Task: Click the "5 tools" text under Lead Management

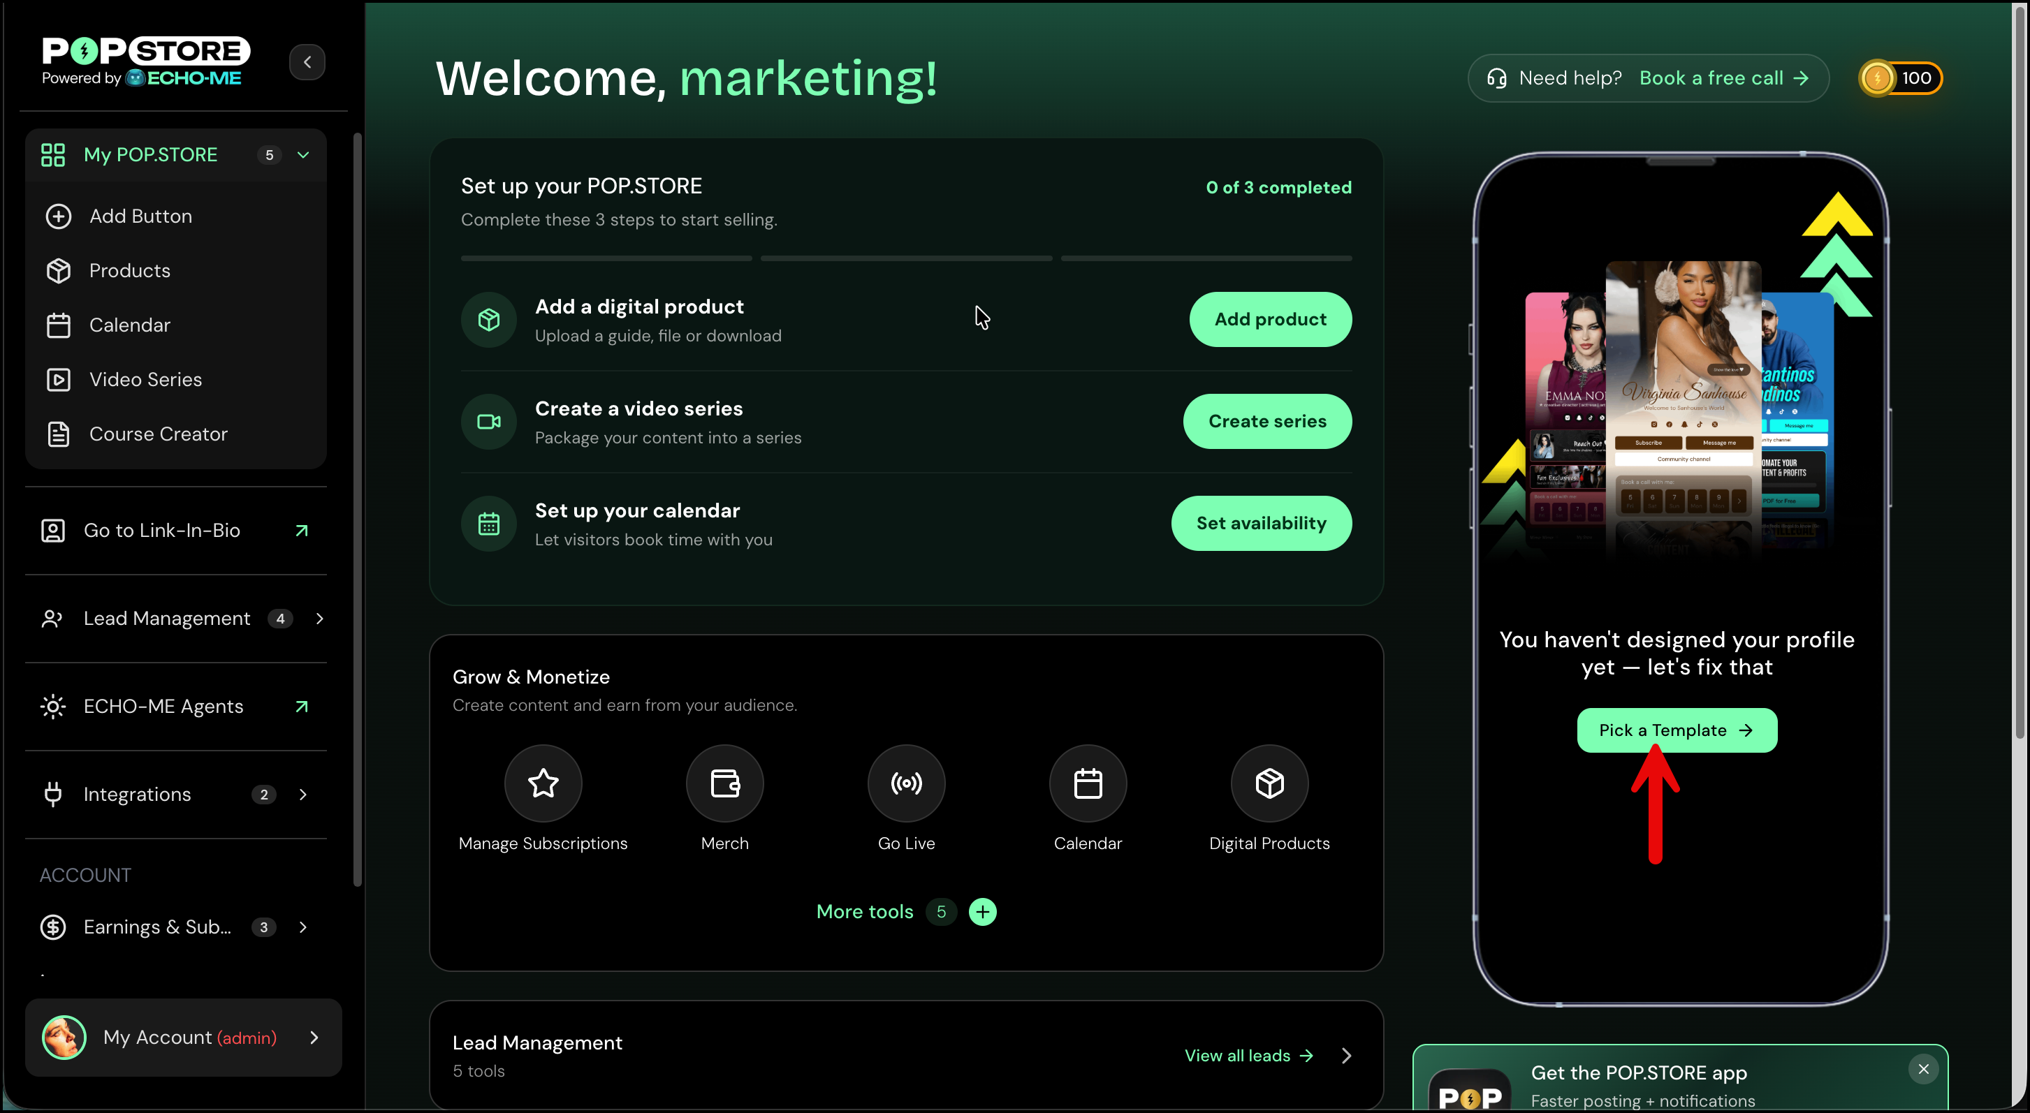Action: [479, 1071]
